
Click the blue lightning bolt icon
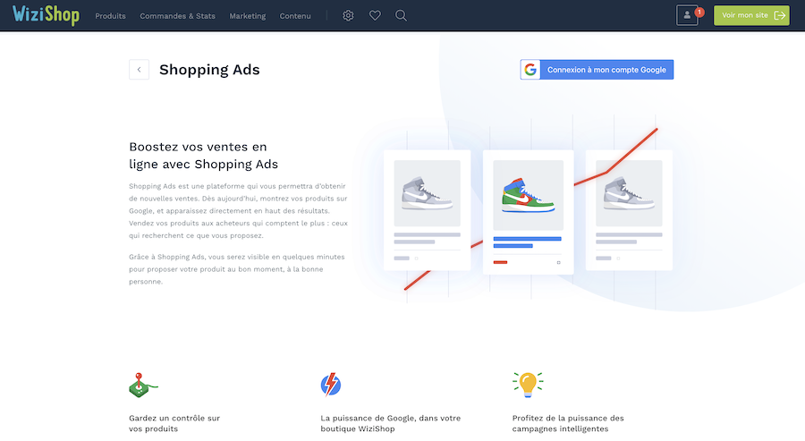[331, 385]
